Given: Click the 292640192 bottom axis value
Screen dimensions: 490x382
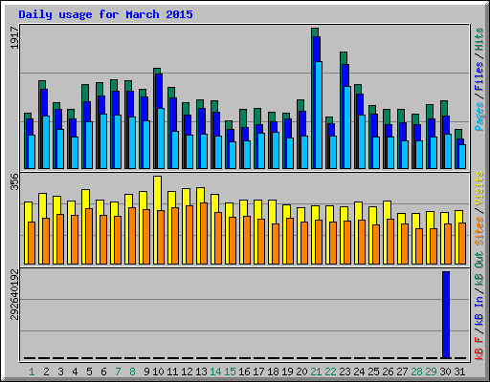Looking at the screenshot, I should click(x=14, y=295).
